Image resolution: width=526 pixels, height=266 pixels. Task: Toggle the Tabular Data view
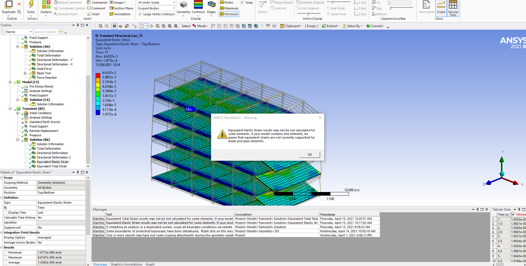click(453, 8)
